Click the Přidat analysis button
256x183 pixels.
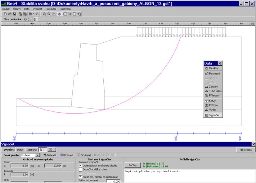[x=20, y=150]
